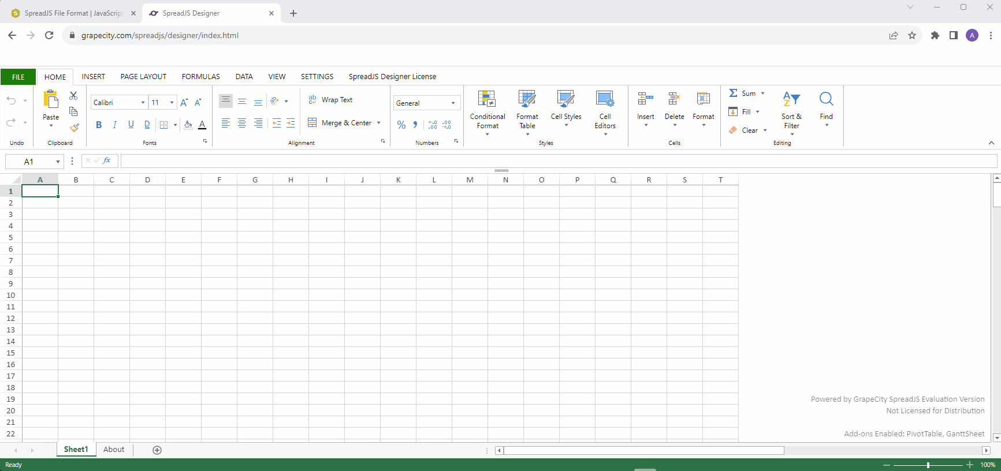Click the Merge & Center button
Viewport: 1001px width, 471px height.
click(x=340, y=123)
